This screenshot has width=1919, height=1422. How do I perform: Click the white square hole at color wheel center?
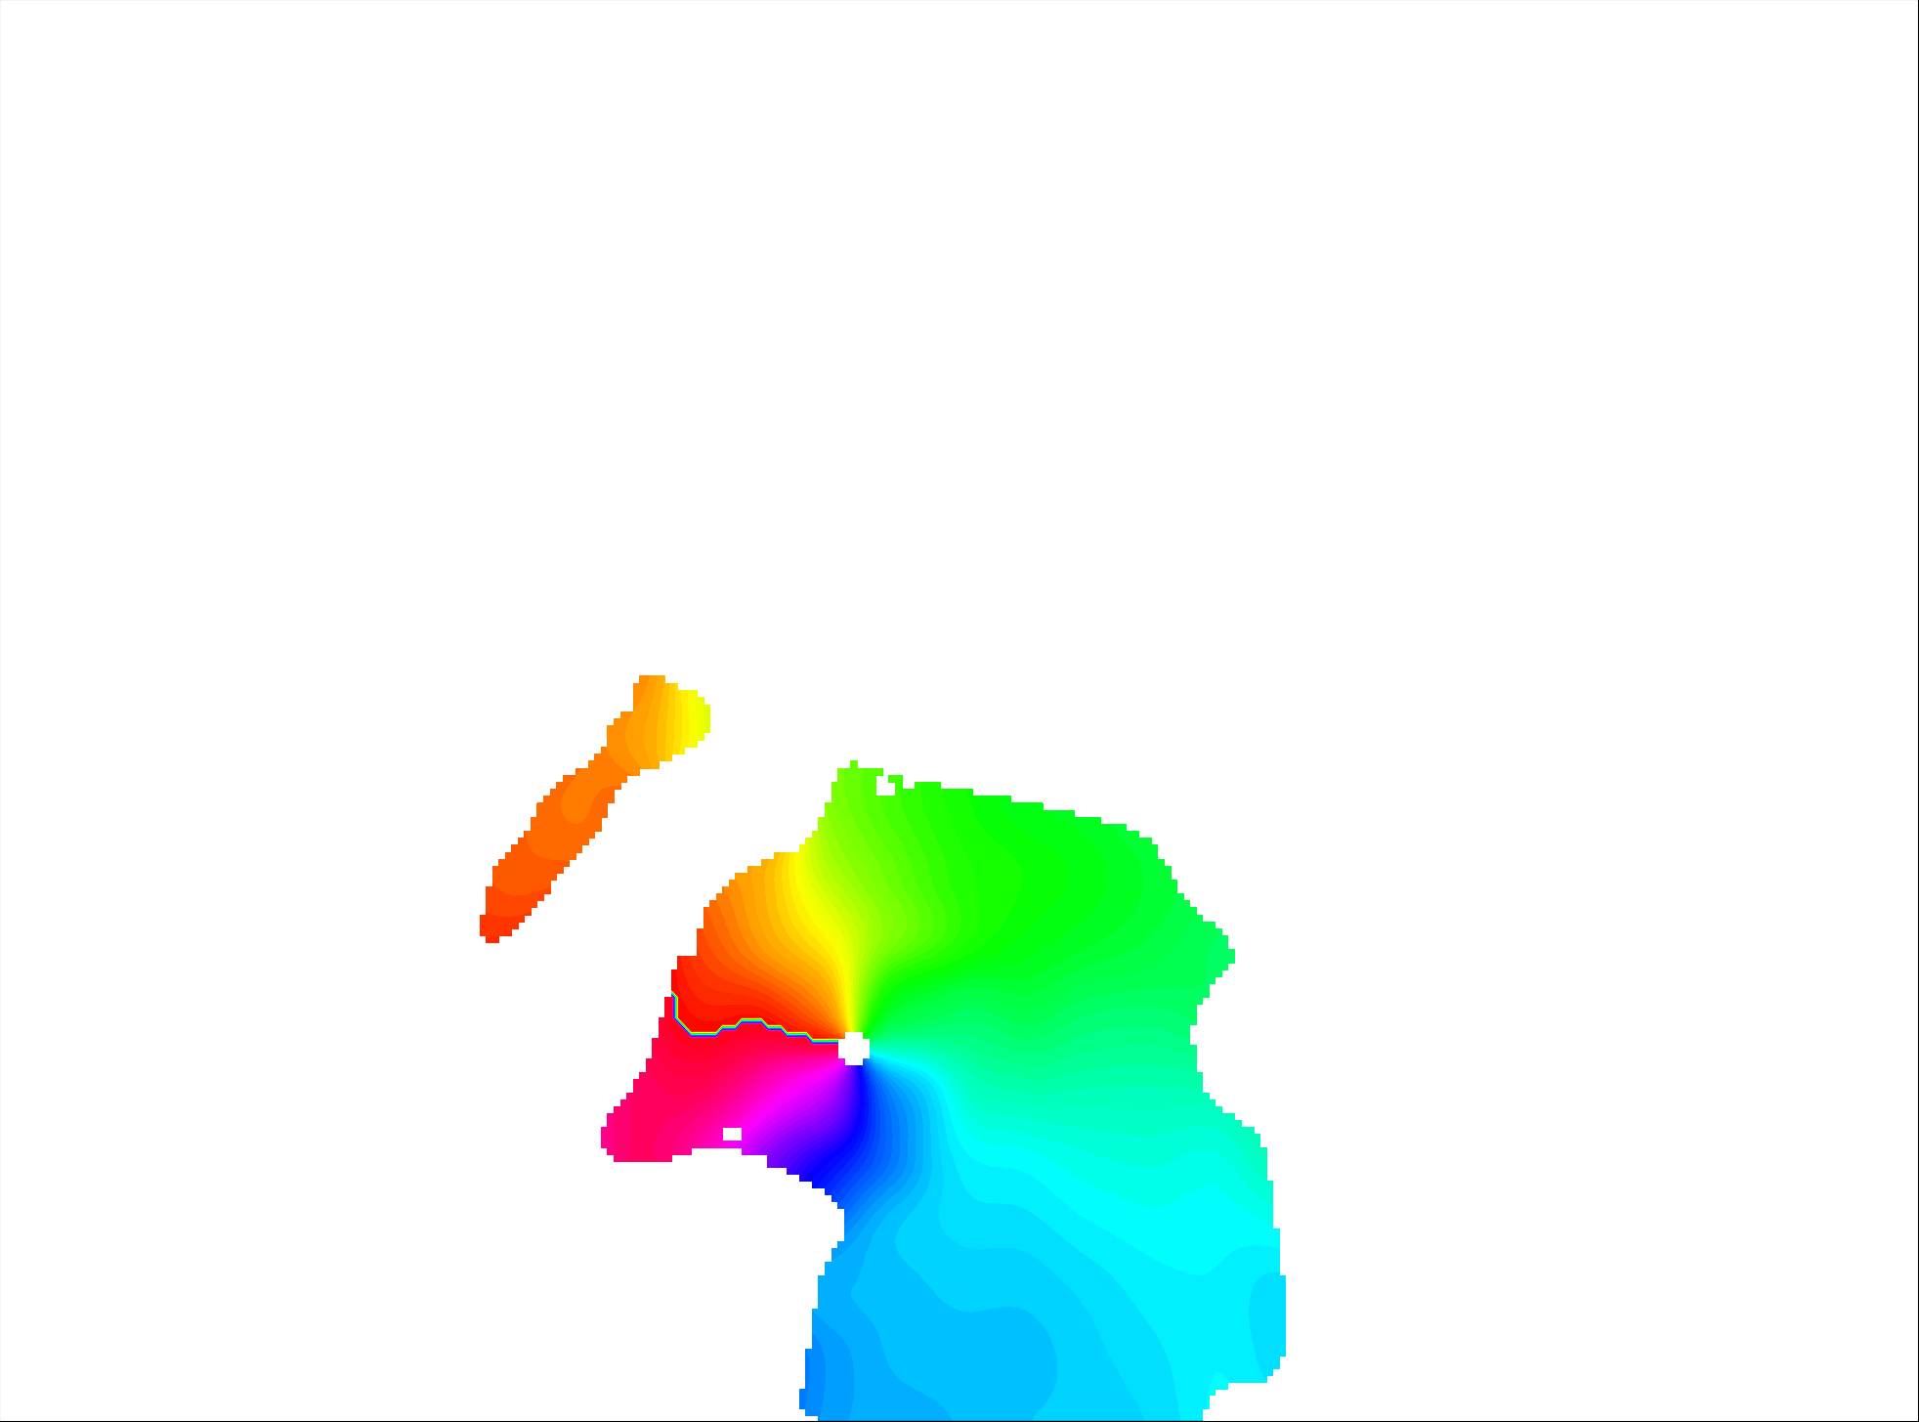click(854, 1048)
